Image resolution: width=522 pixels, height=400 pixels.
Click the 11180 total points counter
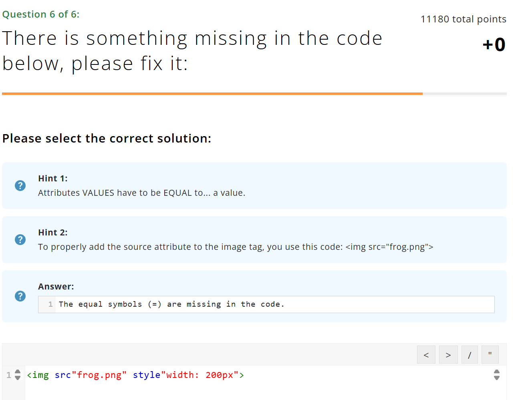click(x=463, y=19)
